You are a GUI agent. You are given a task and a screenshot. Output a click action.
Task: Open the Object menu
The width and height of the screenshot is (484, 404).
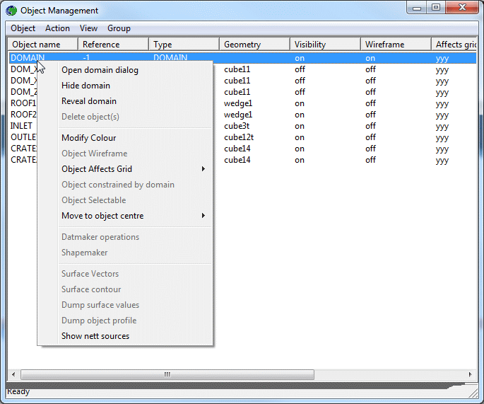[23, 28]
